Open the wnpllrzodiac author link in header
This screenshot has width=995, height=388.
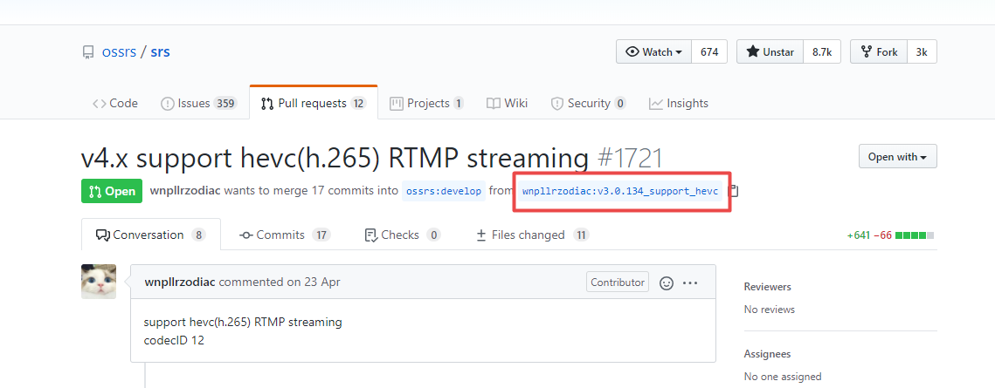pos(185,191)
